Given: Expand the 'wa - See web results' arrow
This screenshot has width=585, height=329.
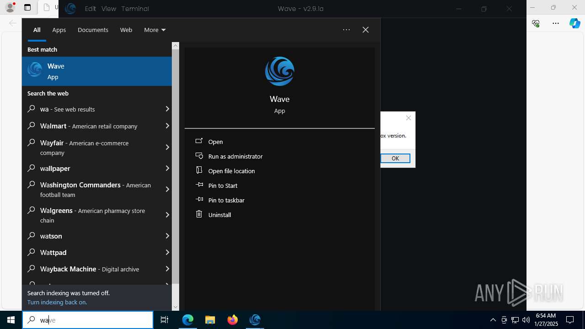Looking at the screenshot, I should [x=167, y=109].
